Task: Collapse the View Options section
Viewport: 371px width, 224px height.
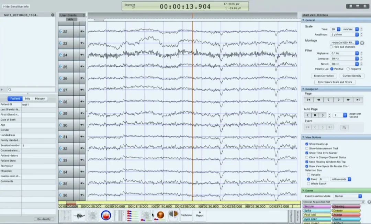Action: pyautogui.click(x=303, y=137)
